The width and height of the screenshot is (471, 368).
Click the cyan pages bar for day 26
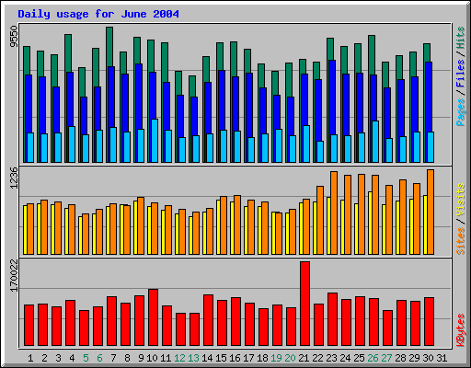click(x=375, y=142)
